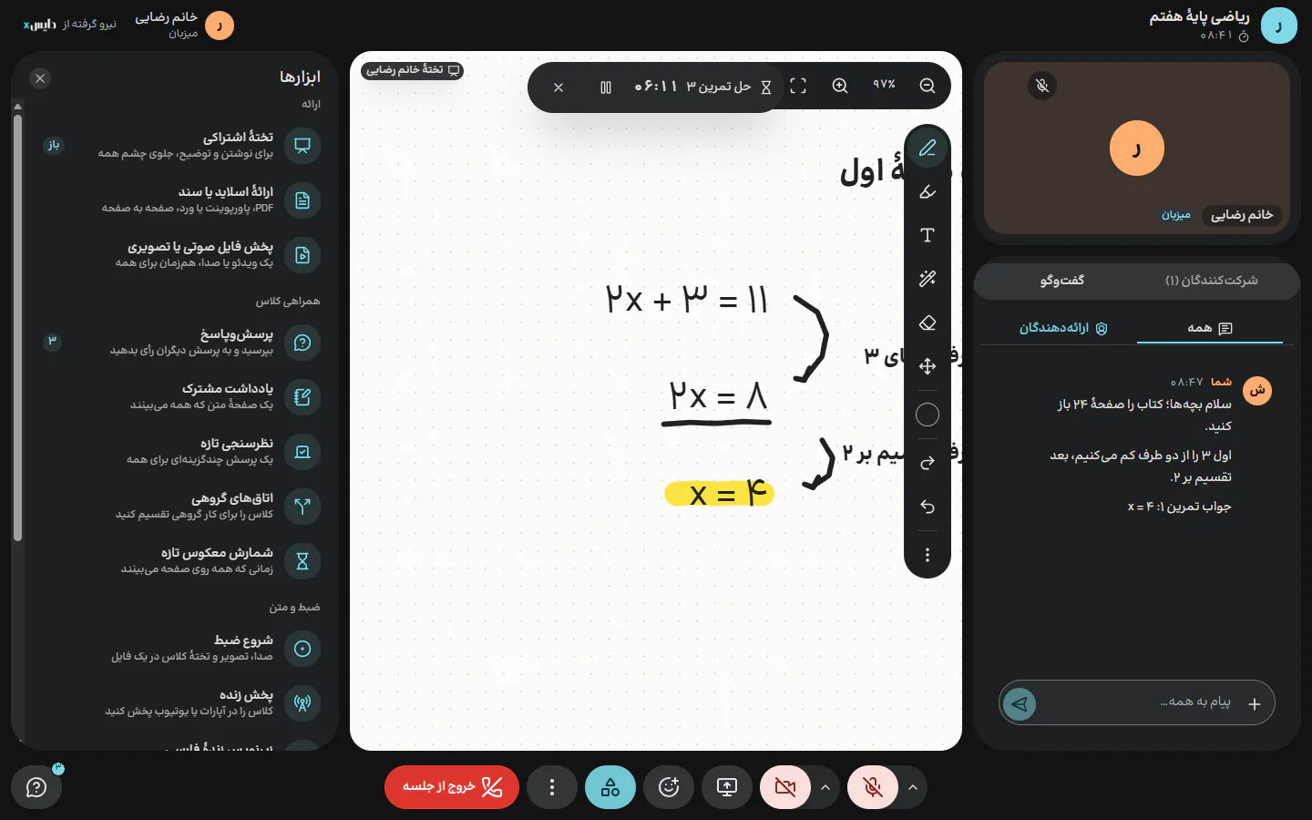Image resolution: width=1312 pixels, height=820 pixels.
Task: Select the move/pan tool
Action: (x=928, y=366)
